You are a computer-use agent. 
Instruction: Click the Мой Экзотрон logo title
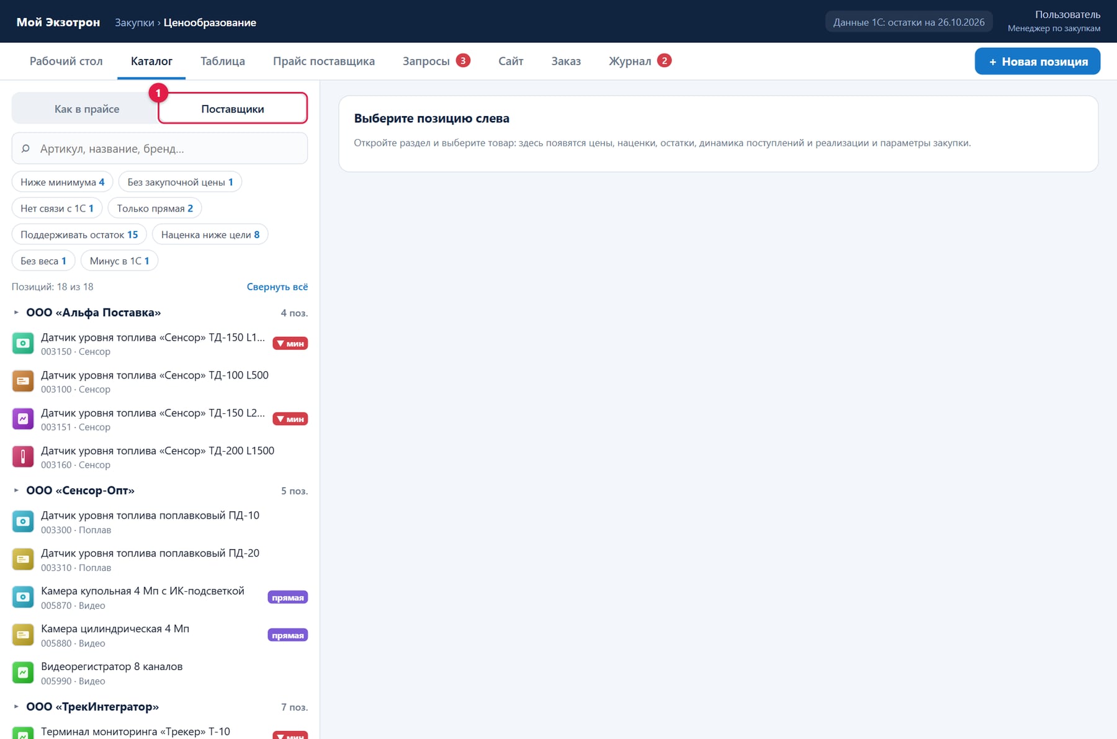click(x=58, y=22)
